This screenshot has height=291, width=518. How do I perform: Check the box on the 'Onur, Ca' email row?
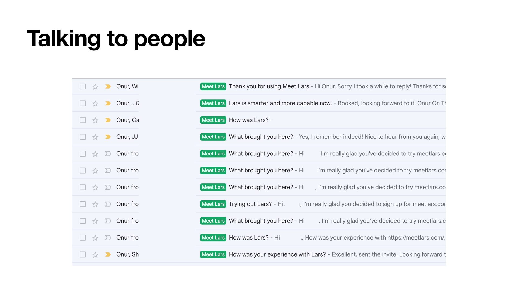(x=83, y=120)
